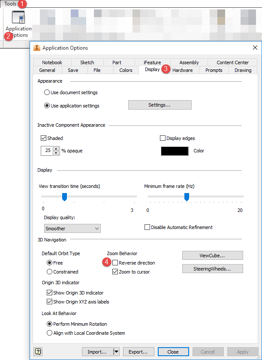
Task: Open the Hardware tab
Action: tap(183, 70)
